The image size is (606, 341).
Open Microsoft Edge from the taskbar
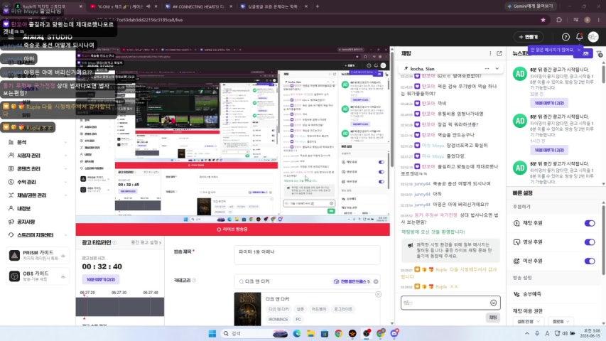[x=296, y=333]
